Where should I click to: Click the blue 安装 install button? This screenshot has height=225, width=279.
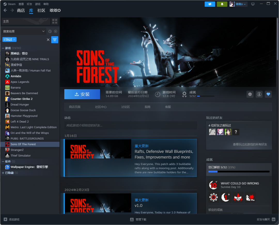82,94
